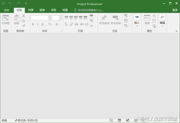Switch to the 资源 ribbon tab
The width and height of the screenshot is (180, 123).
coord(31,10)
